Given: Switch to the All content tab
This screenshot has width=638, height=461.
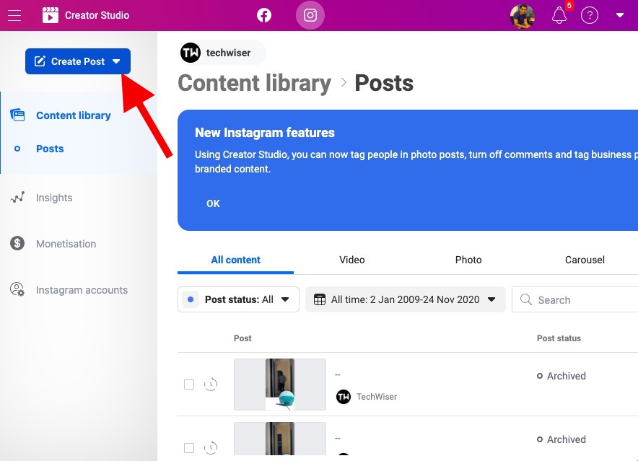Looking at the screenshot, I should click(235, 260).
